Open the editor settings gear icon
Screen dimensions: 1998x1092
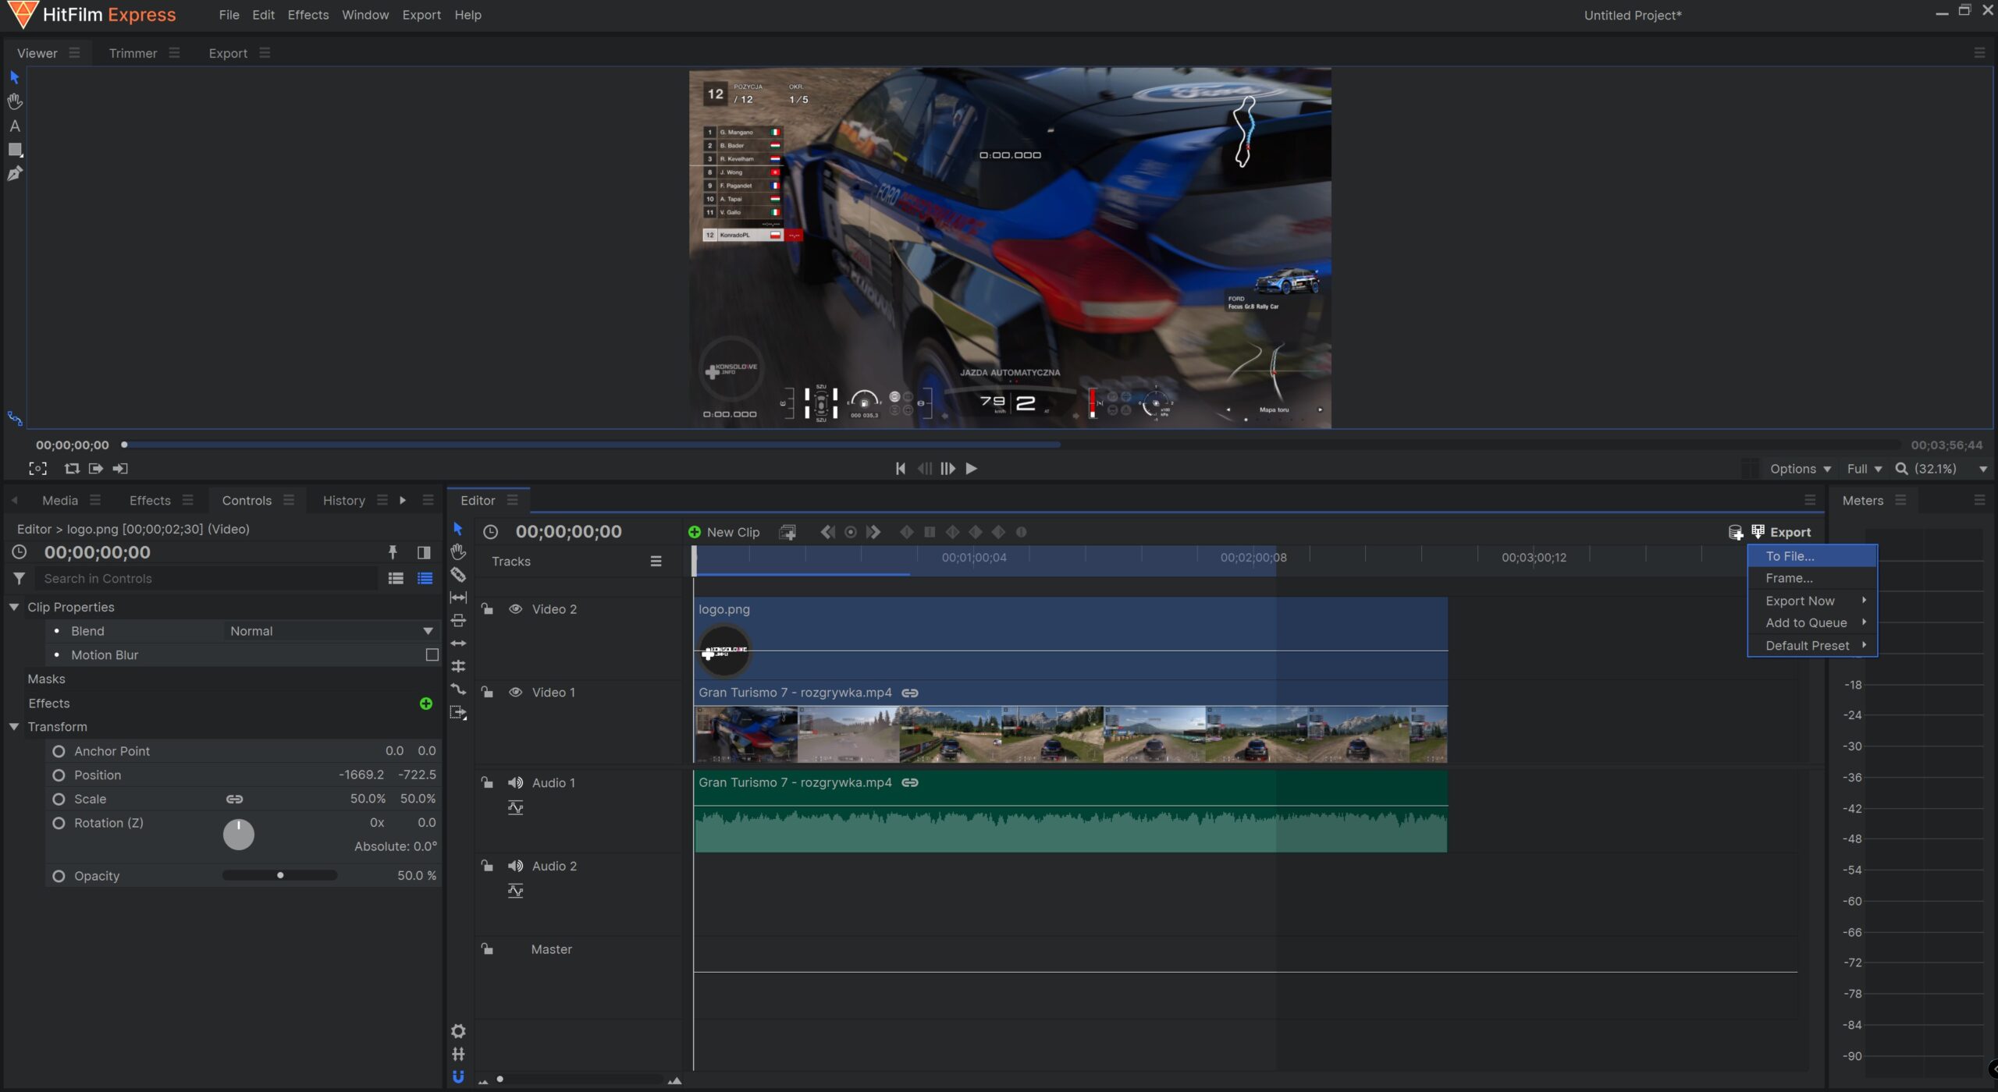[x=458, y=1031]
